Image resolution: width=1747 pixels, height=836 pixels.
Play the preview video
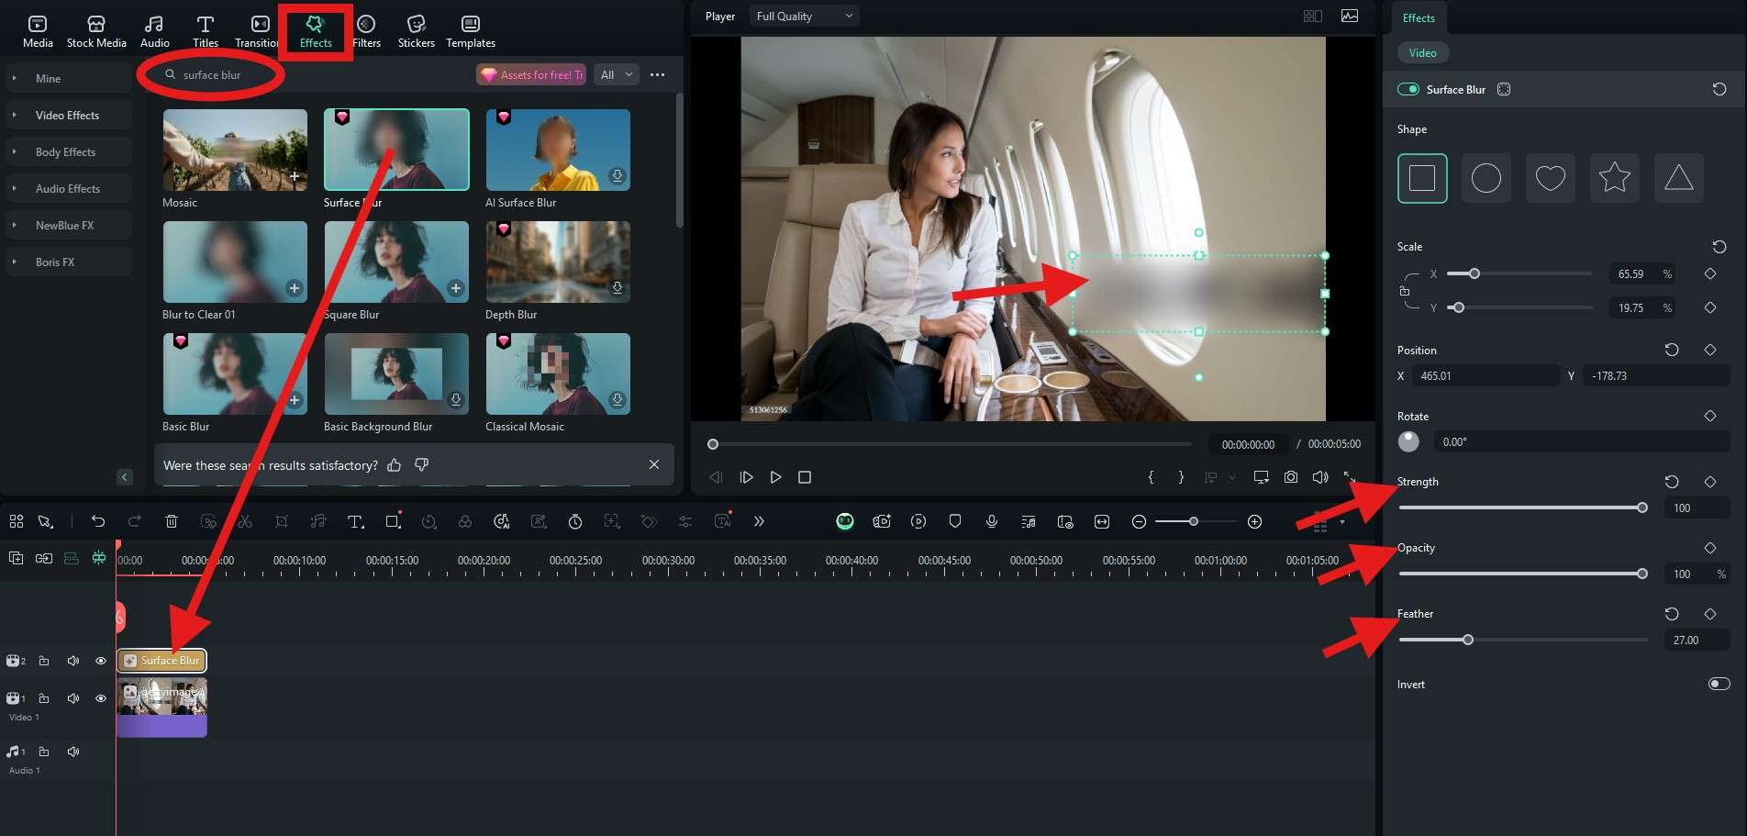[x=775, y=477]
